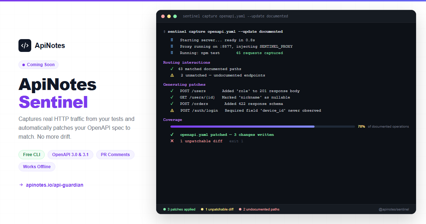The height and width of the screenshot is (224, 426).
Task: Click checkmark beside '43 matched documented paths'
Action: coord(172,69)
